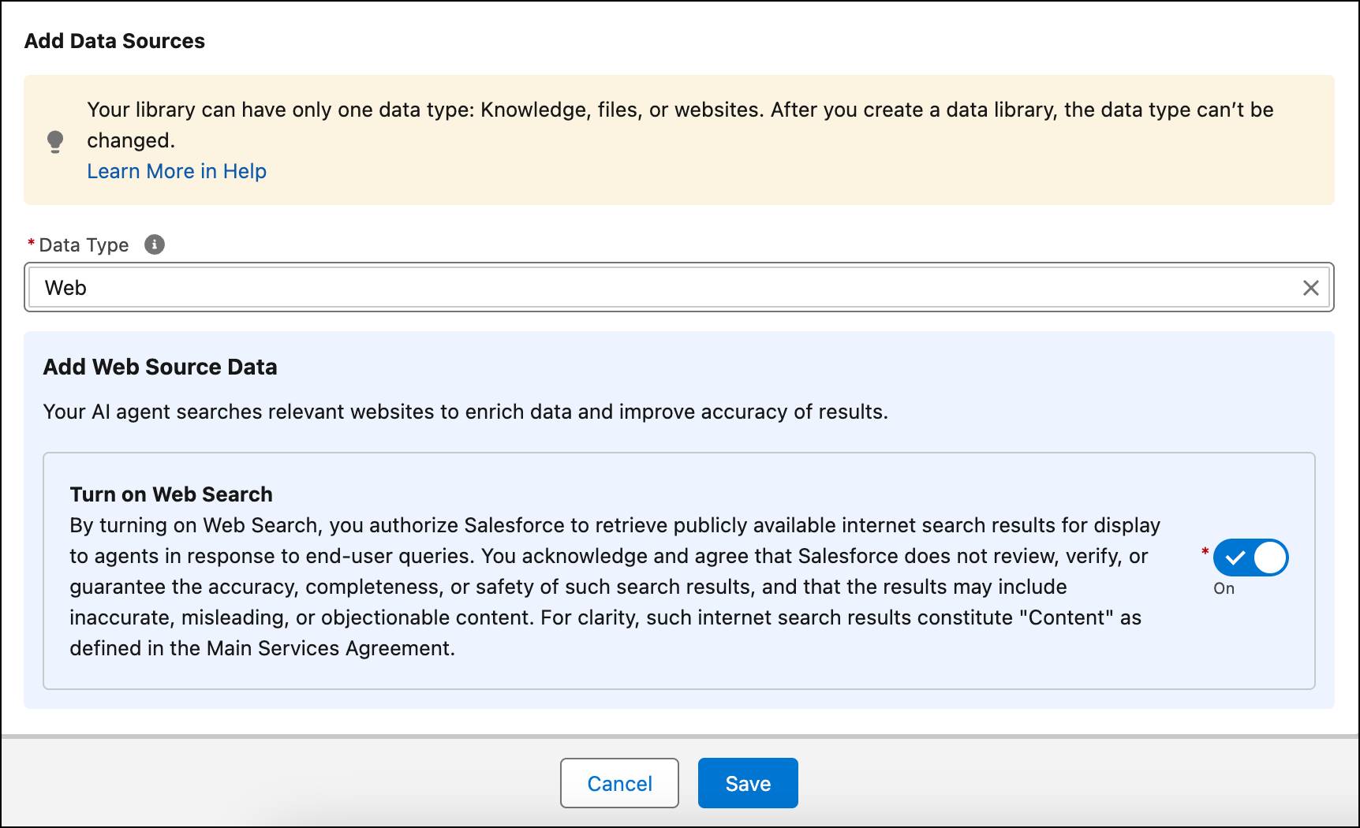Toggle web search authorization off
1360x828 pixels.
(x=1251, y=558)
